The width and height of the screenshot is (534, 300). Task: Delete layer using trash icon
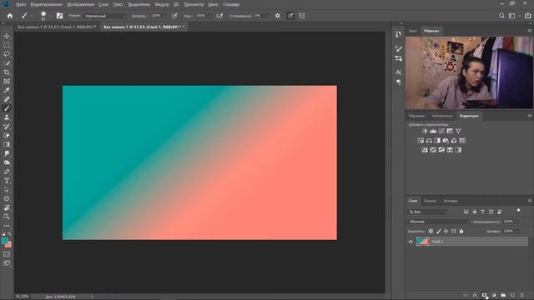point(522,295)
